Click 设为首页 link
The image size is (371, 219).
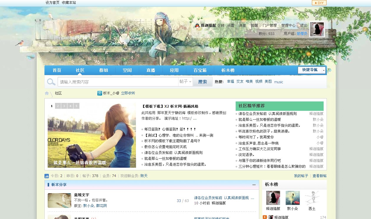(53, 3)
